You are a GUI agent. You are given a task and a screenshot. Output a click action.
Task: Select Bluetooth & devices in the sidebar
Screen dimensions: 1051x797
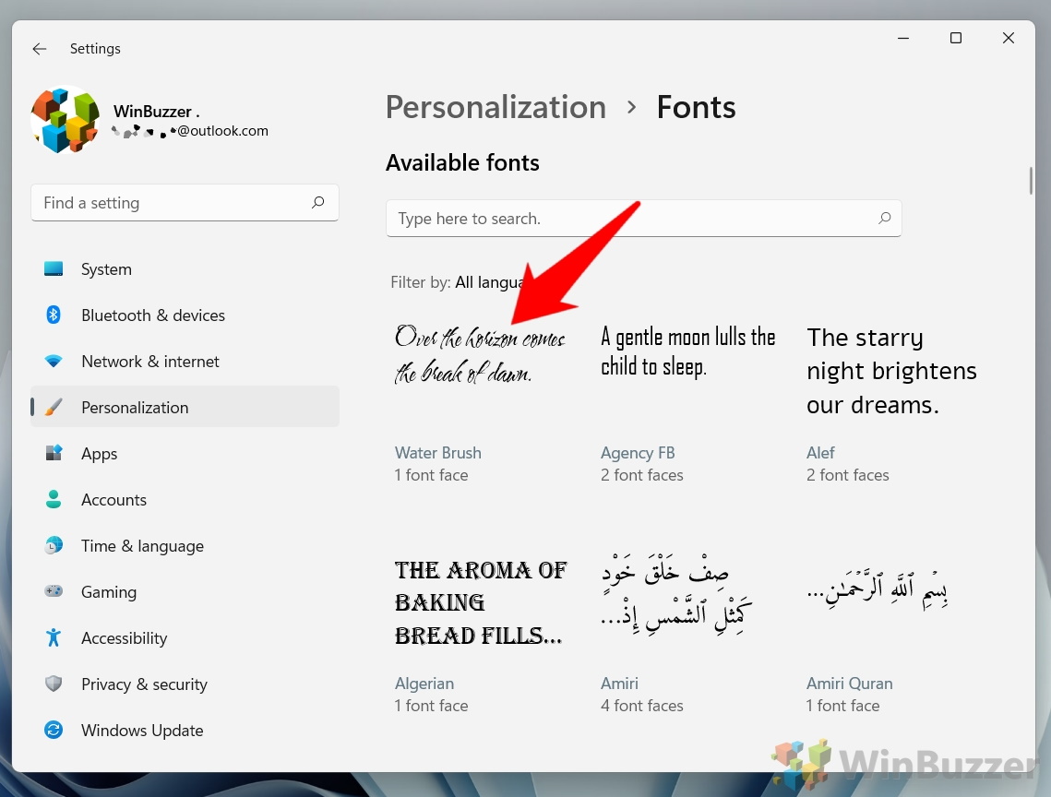pyautogui.click(x=152, y=315)
